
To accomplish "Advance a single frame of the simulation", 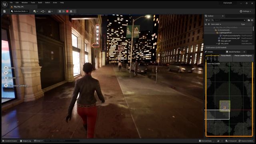I will (x=64, y=11).
